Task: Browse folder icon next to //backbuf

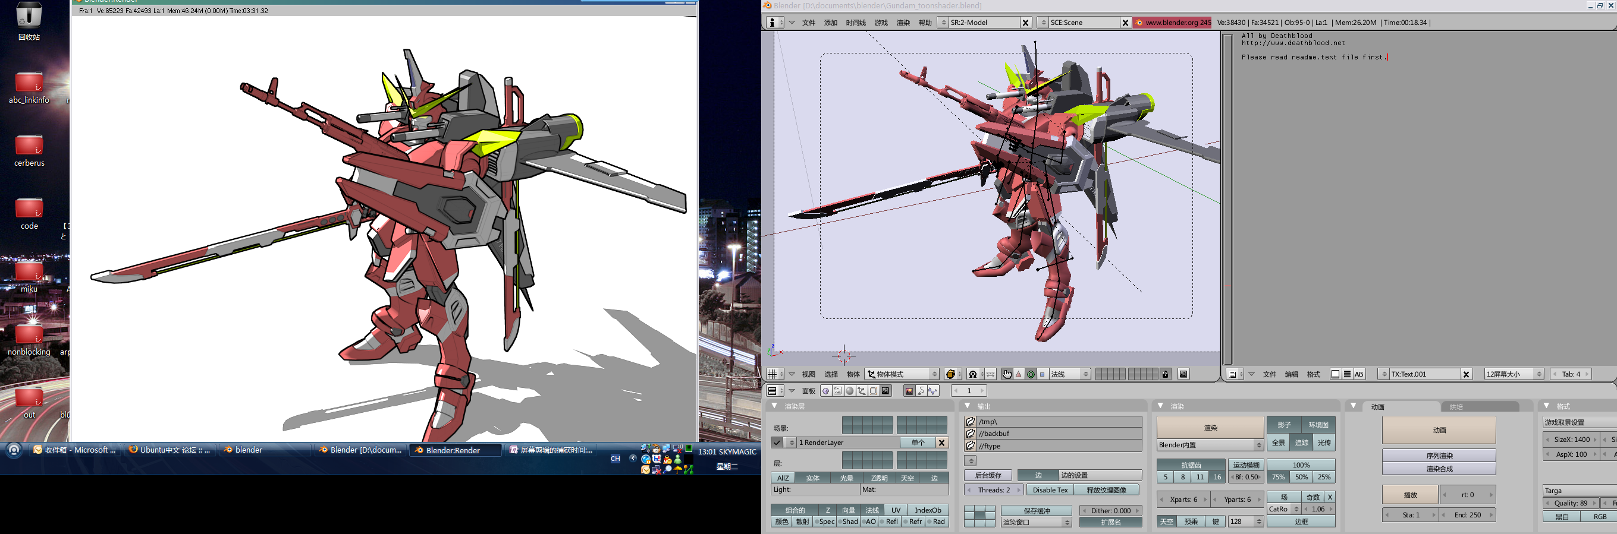Action: 971,434
